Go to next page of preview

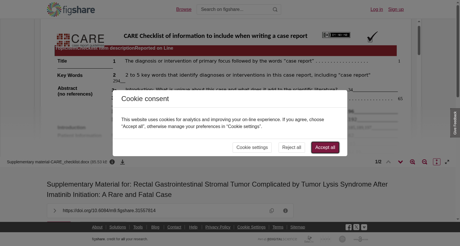click(400, 162)
